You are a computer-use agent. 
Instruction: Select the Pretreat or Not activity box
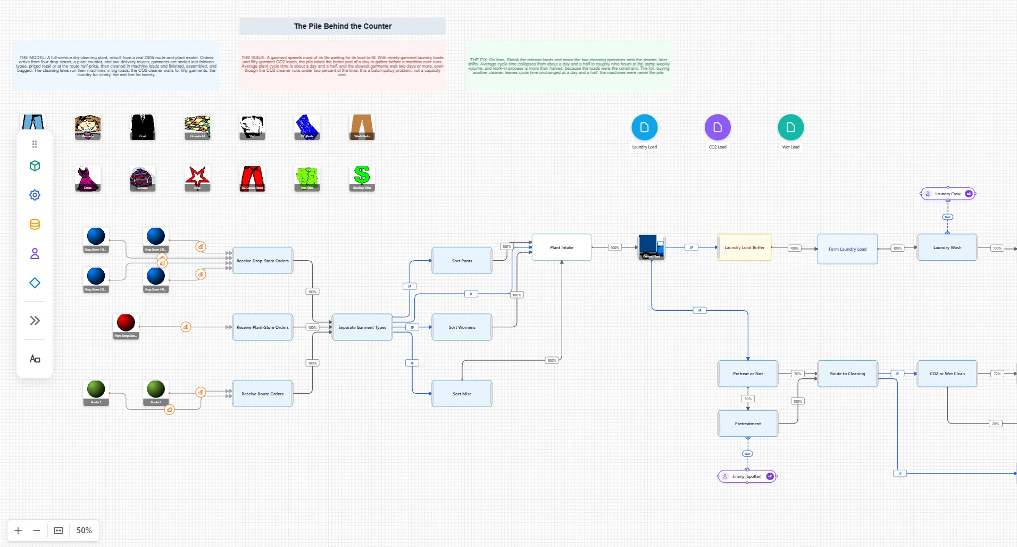click(748, 374)
